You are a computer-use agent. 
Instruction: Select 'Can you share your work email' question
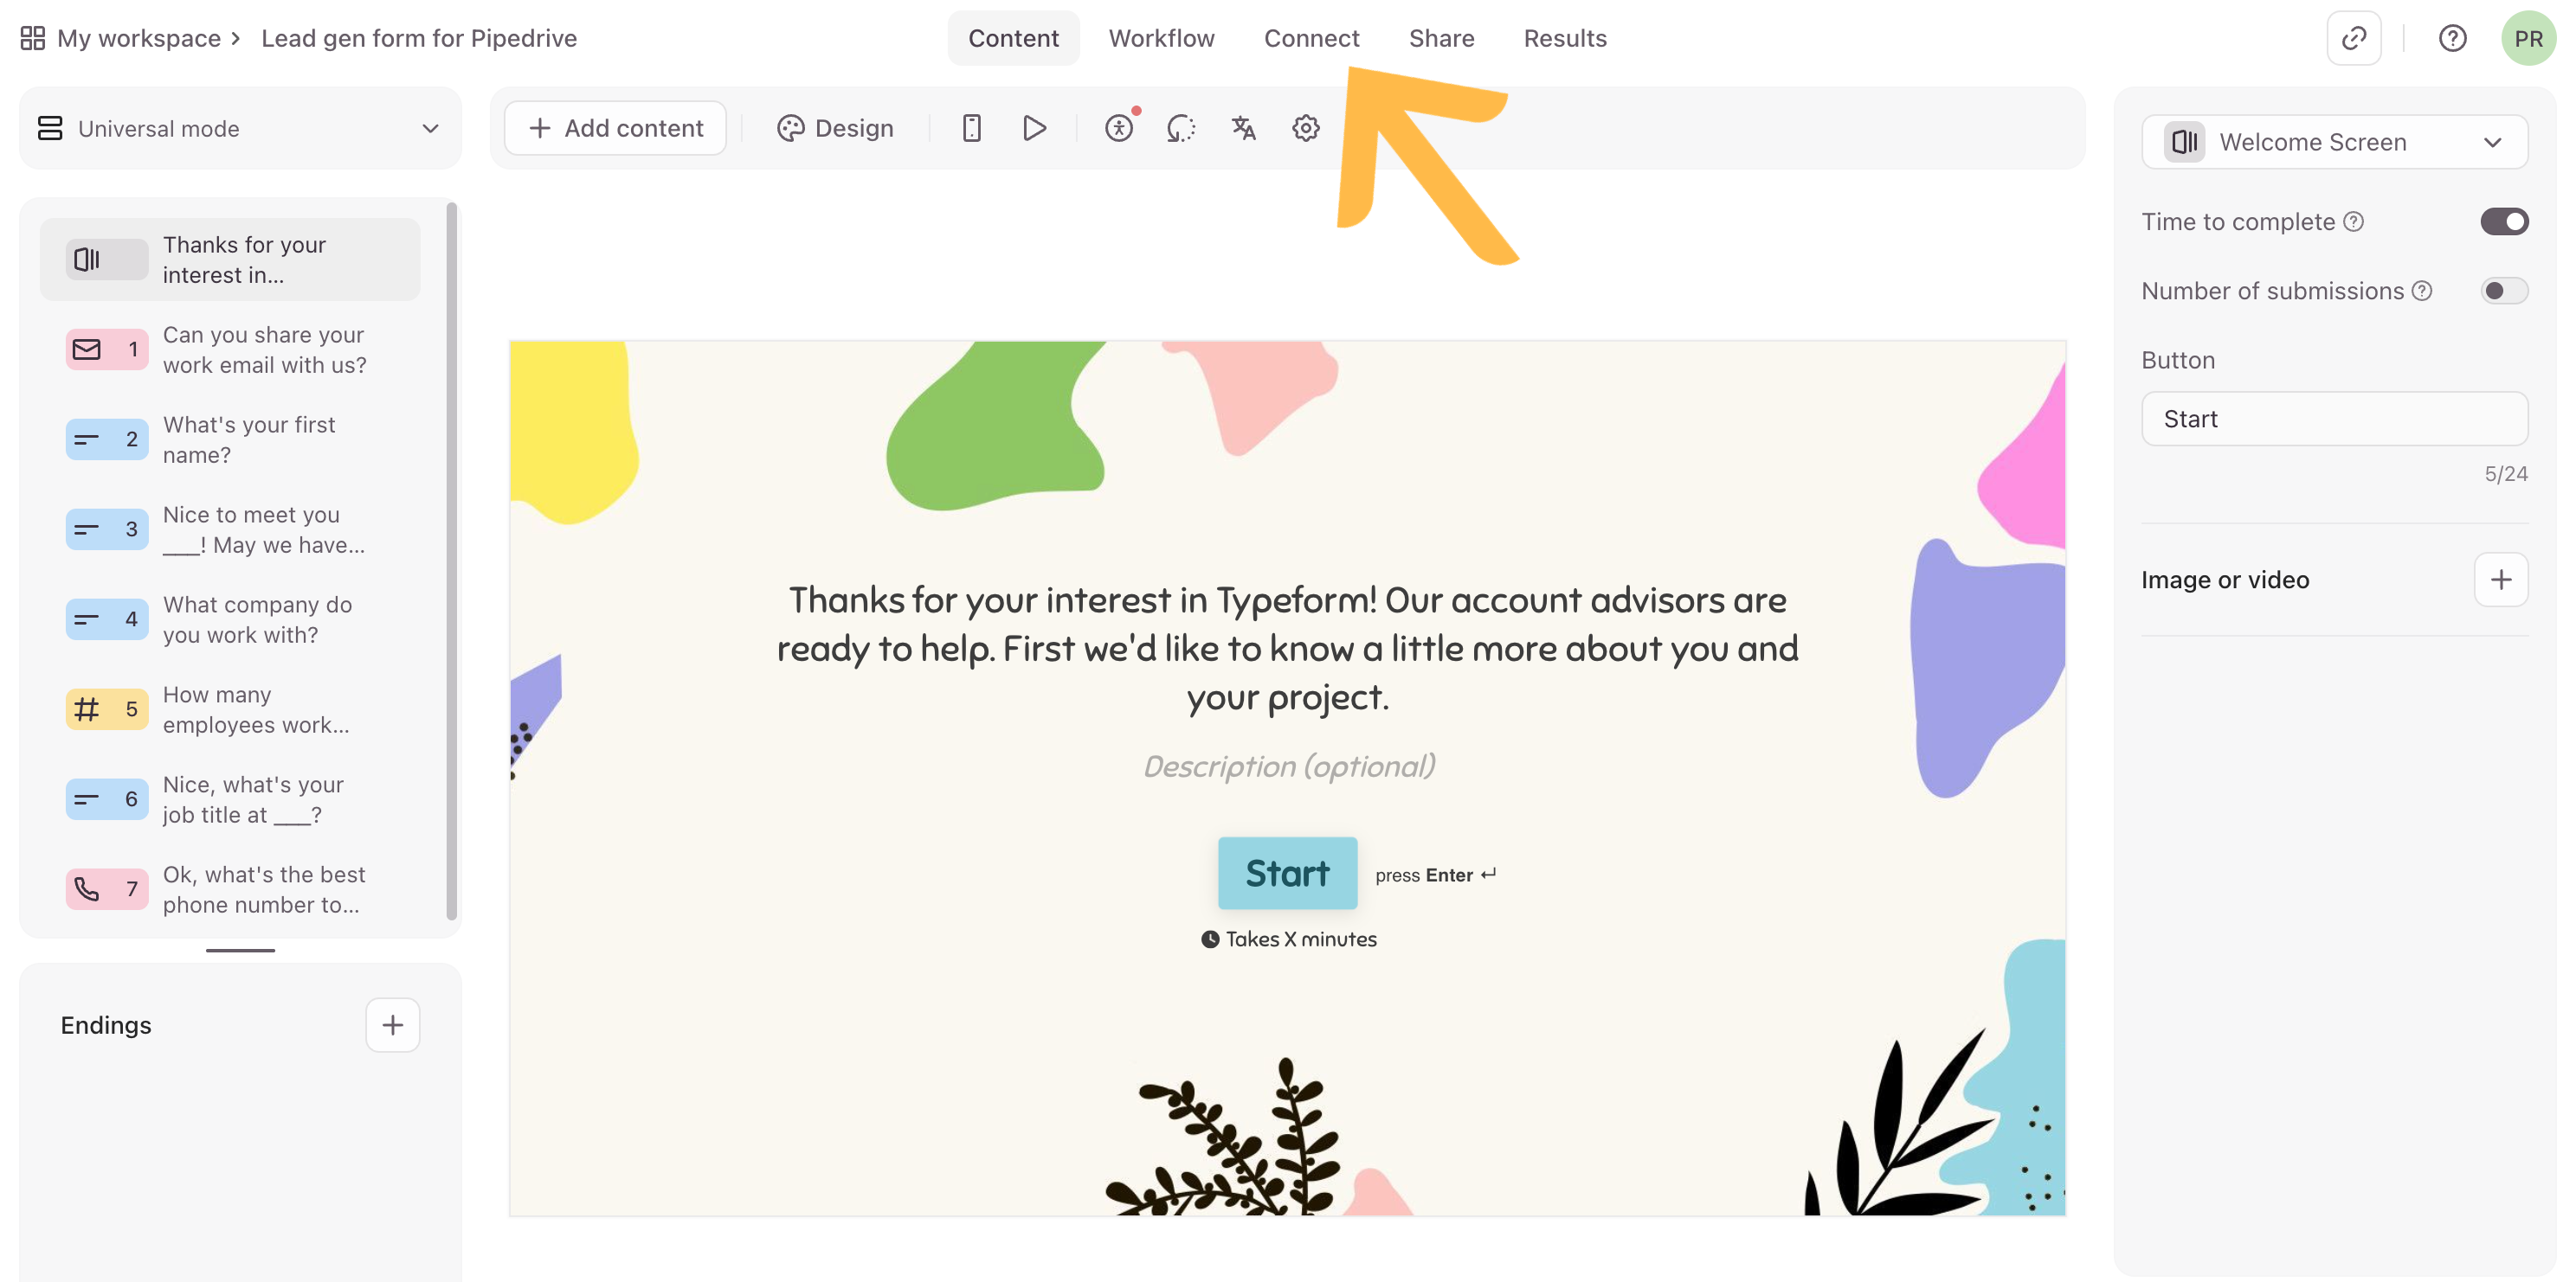point(230,349)
